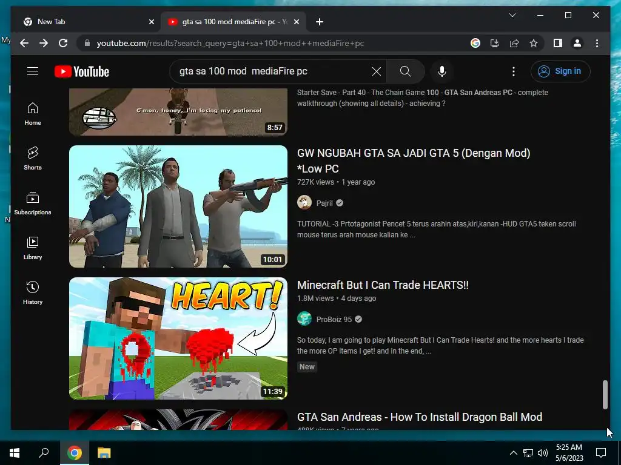Click the lock site info icon

tap(87, 43)
